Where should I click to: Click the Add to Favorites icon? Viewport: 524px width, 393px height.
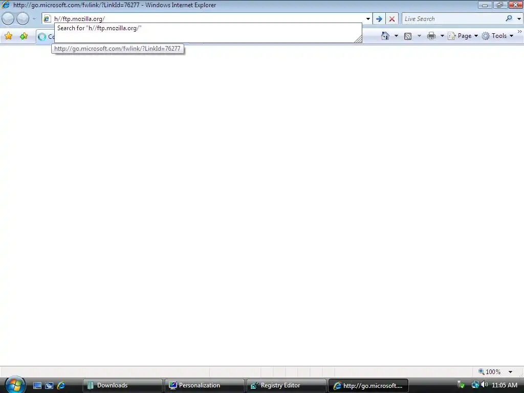(x=24, y=36)
